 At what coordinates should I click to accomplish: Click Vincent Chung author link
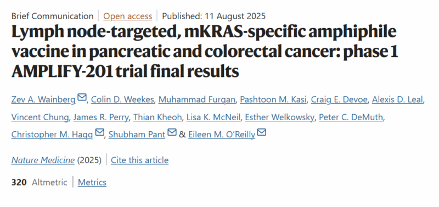40,117
